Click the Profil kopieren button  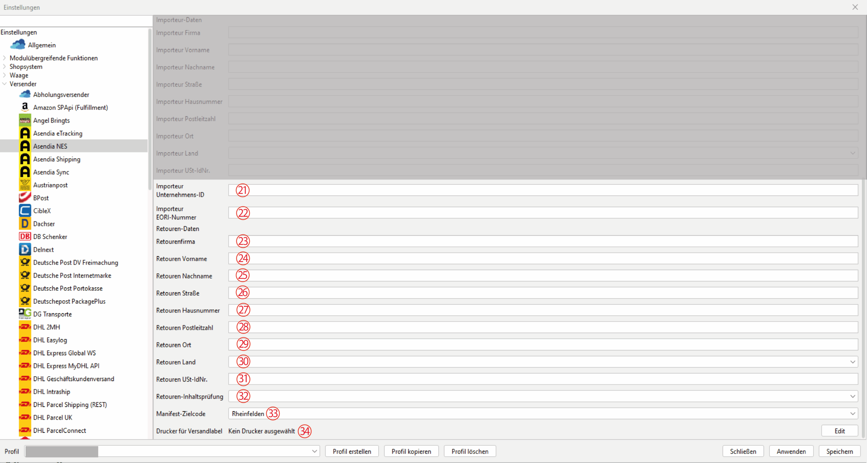click(411, 451)
